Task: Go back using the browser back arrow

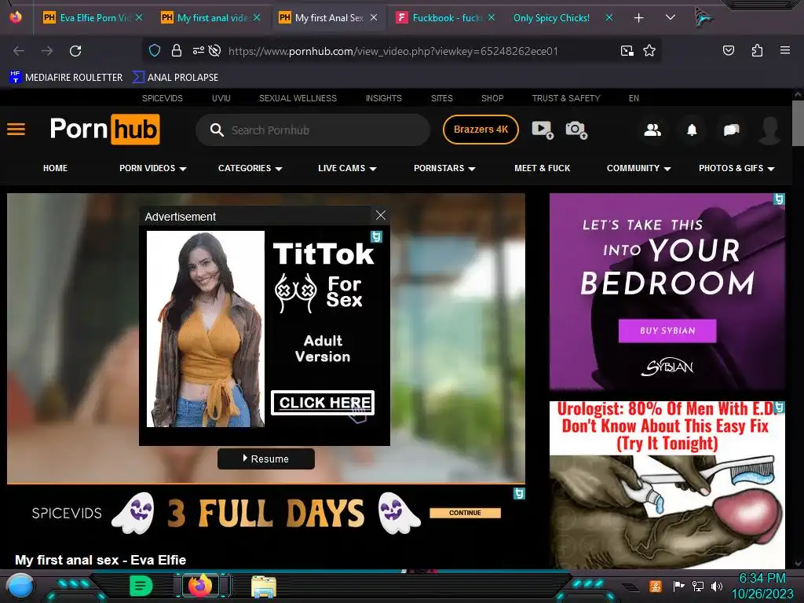Action: point(19,51)
